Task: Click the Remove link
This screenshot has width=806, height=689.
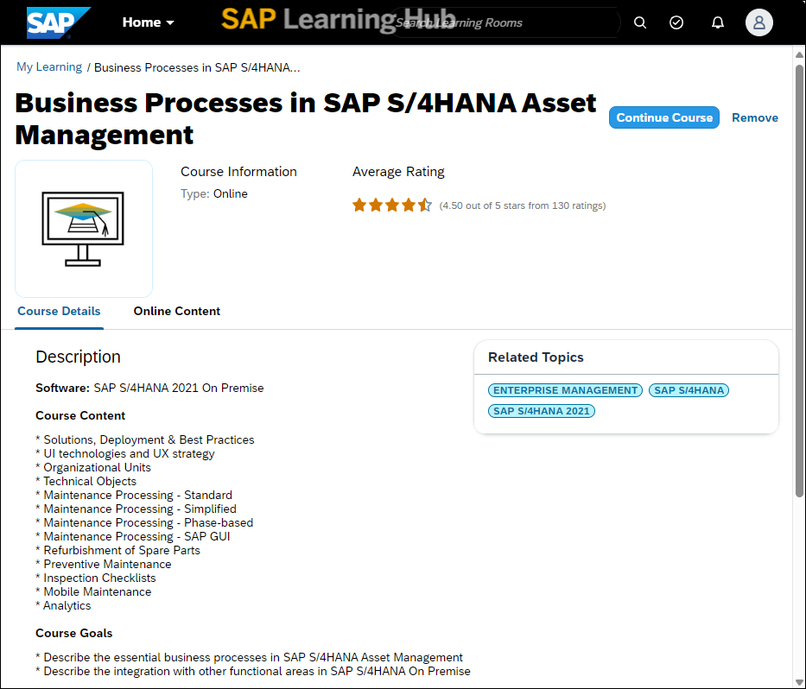Action: coord(754,117)
